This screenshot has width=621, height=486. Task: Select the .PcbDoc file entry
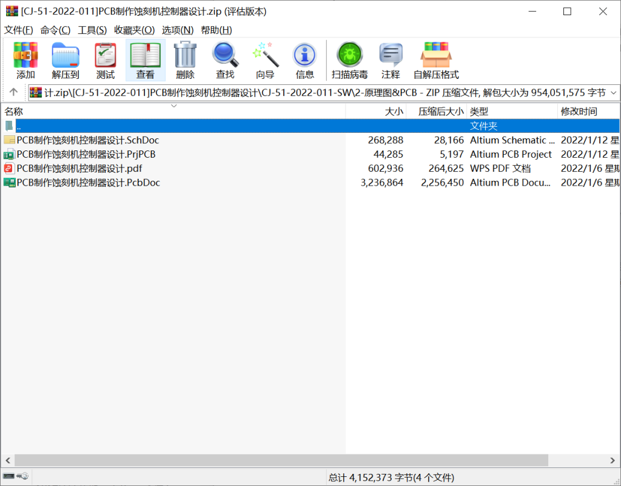click(89, 183)
